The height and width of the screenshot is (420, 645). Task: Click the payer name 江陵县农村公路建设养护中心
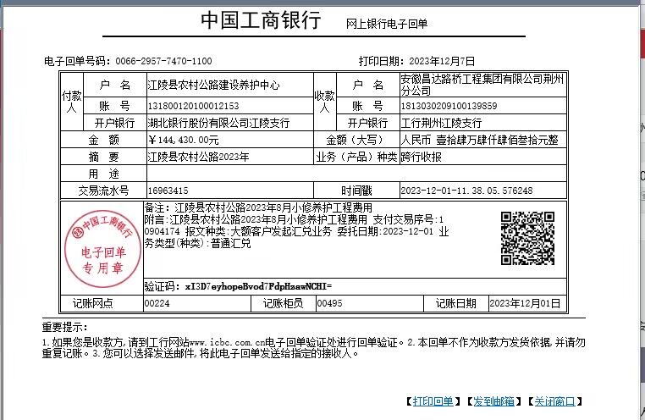click(x=212, y=86)
